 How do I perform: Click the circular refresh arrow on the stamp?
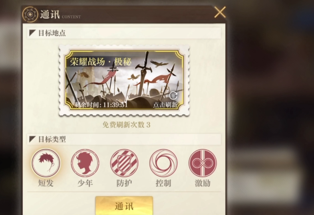[x=173, y=96]
